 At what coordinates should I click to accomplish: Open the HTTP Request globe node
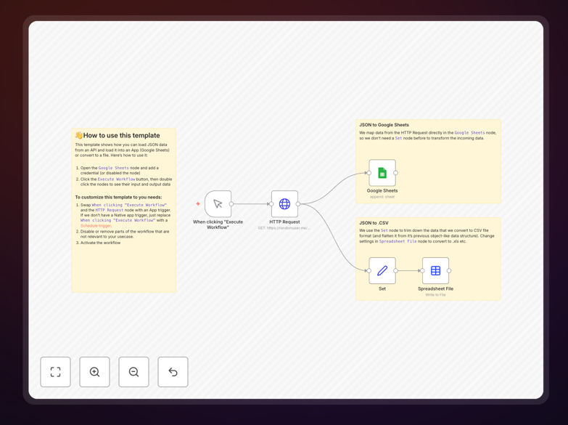284,204
